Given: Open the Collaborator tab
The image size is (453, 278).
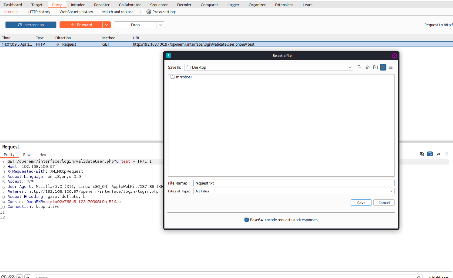Looking at the screenshot, I should pyautogui.click(x=130, y=5).
